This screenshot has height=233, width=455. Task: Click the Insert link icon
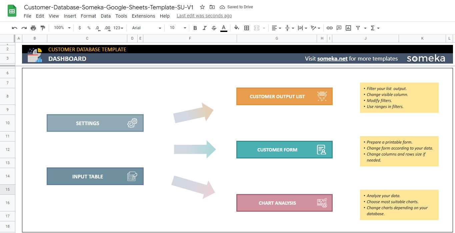pyautogui.click(x=330, y=28)
